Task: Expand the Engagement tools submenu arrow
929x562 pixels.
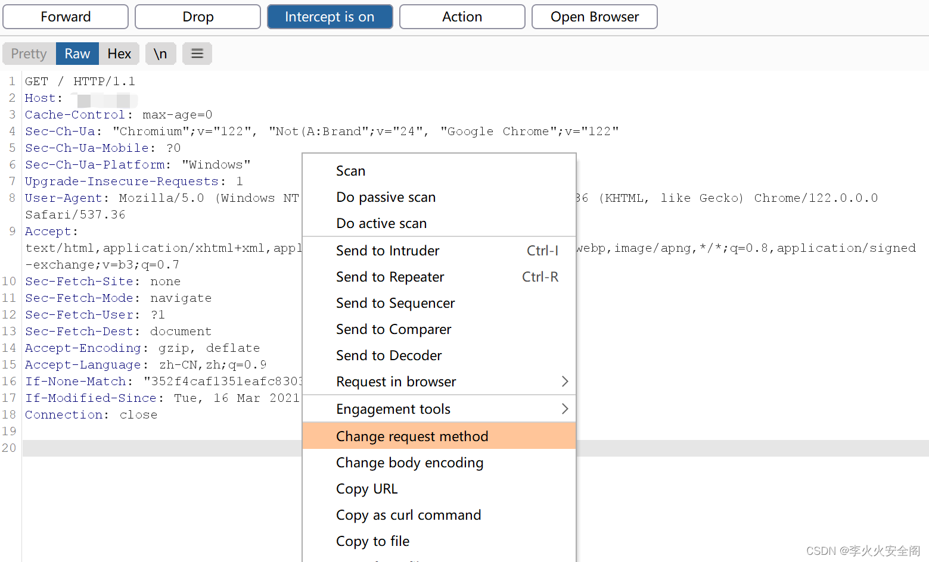Action: click(565, 409)
